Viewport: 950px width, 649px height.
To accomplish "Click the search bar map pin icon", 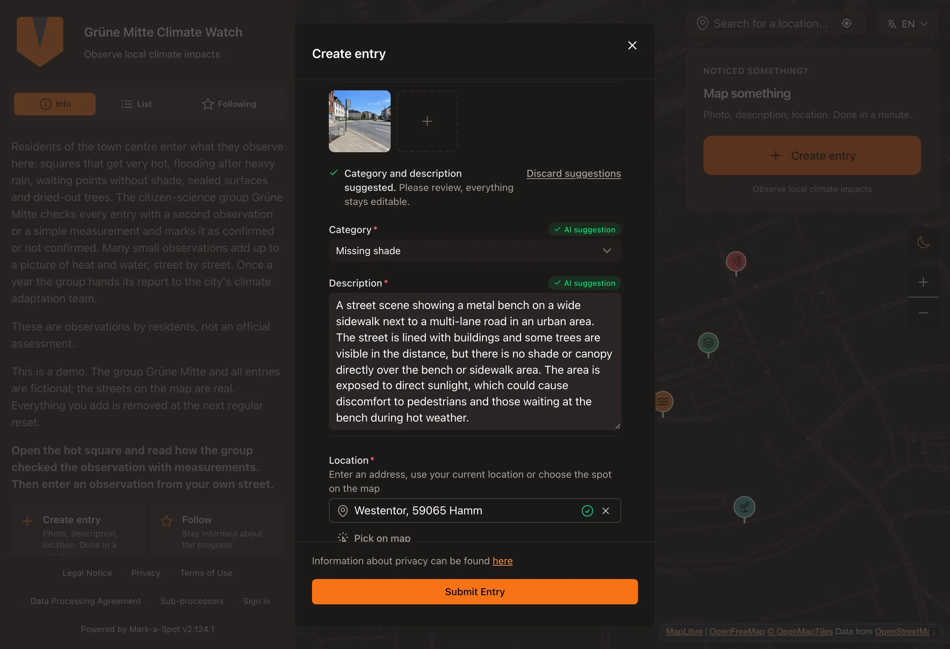I will pos(702,24).
